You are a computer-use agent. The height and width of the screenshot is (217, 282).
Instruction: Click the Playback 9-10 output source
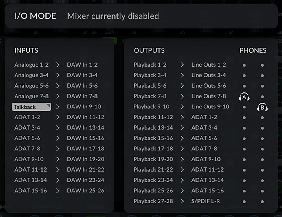(x=151, y=107)
